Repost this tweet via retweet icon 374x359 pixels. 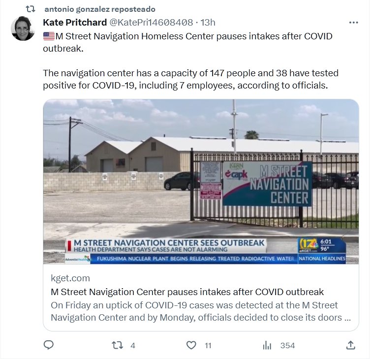(x=117, y=345)
